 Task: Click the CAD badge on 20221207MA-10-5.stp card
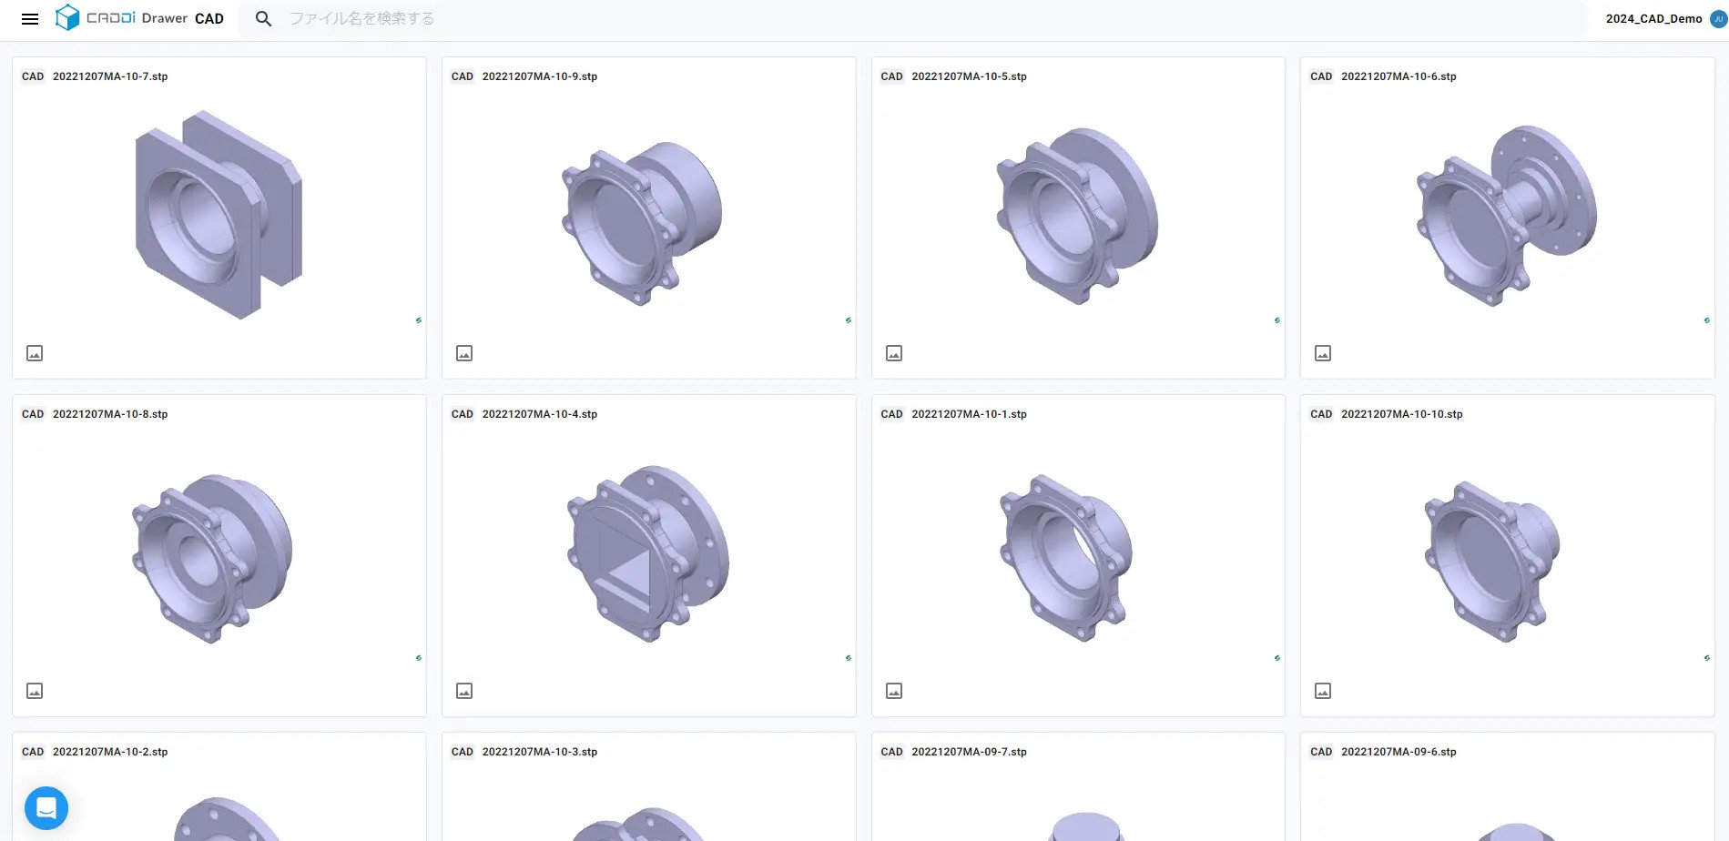pos(890,76)
